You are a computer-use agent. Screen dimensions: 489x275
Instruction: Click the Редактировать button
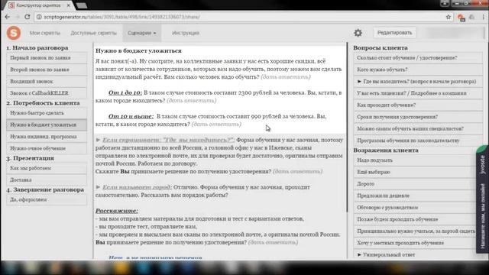pyautogui.click(x=394, y=33)
